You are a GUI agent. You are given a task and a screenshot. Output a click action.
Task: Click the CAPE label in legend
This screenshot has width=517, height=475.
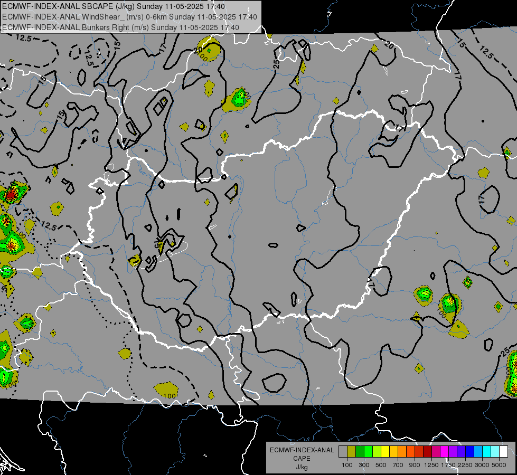302,458
